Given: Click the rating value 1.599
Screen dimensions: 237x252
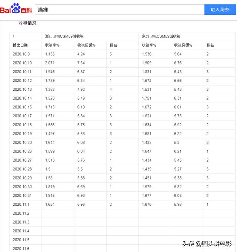Looking at the screenshot, I should click(50, 151).
